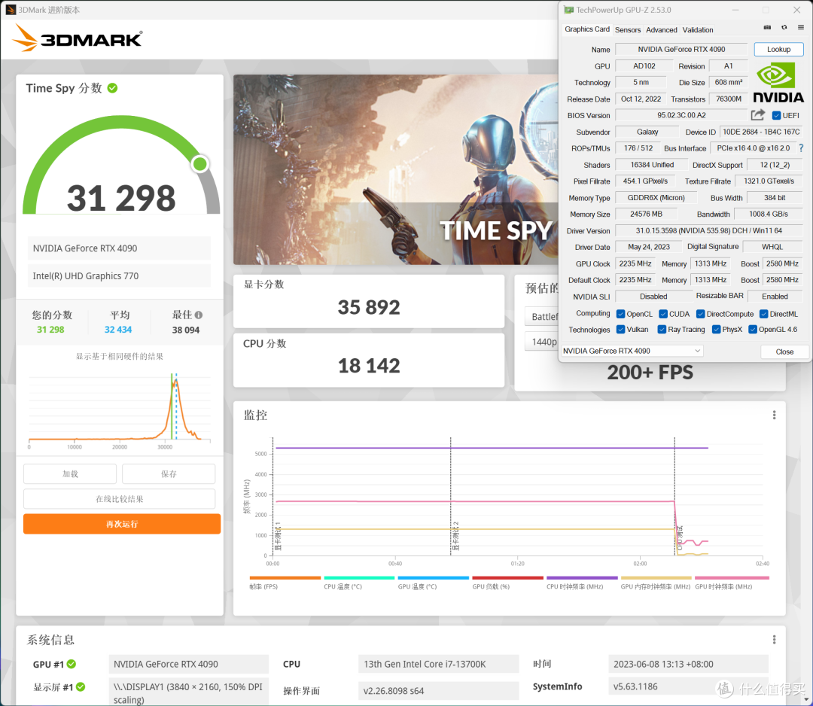
Task: Click the 平均 score 32 434
Action: [118, 330]
